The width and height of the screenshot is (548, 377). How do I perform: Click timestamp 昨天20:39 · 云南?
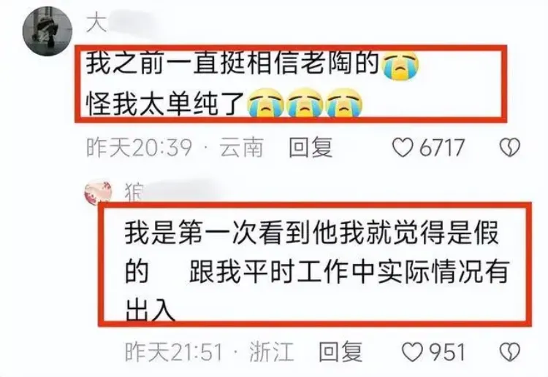pos(175,147)
